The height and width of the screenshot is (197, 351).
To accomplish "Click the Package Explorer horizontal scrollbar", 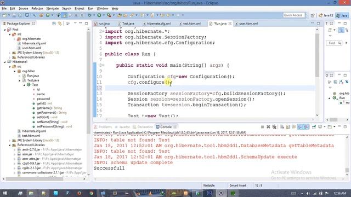I will (34, 179).
